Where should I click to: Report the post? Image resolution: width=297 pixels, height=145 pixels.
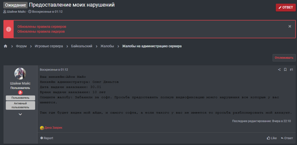tap(47, 138)
